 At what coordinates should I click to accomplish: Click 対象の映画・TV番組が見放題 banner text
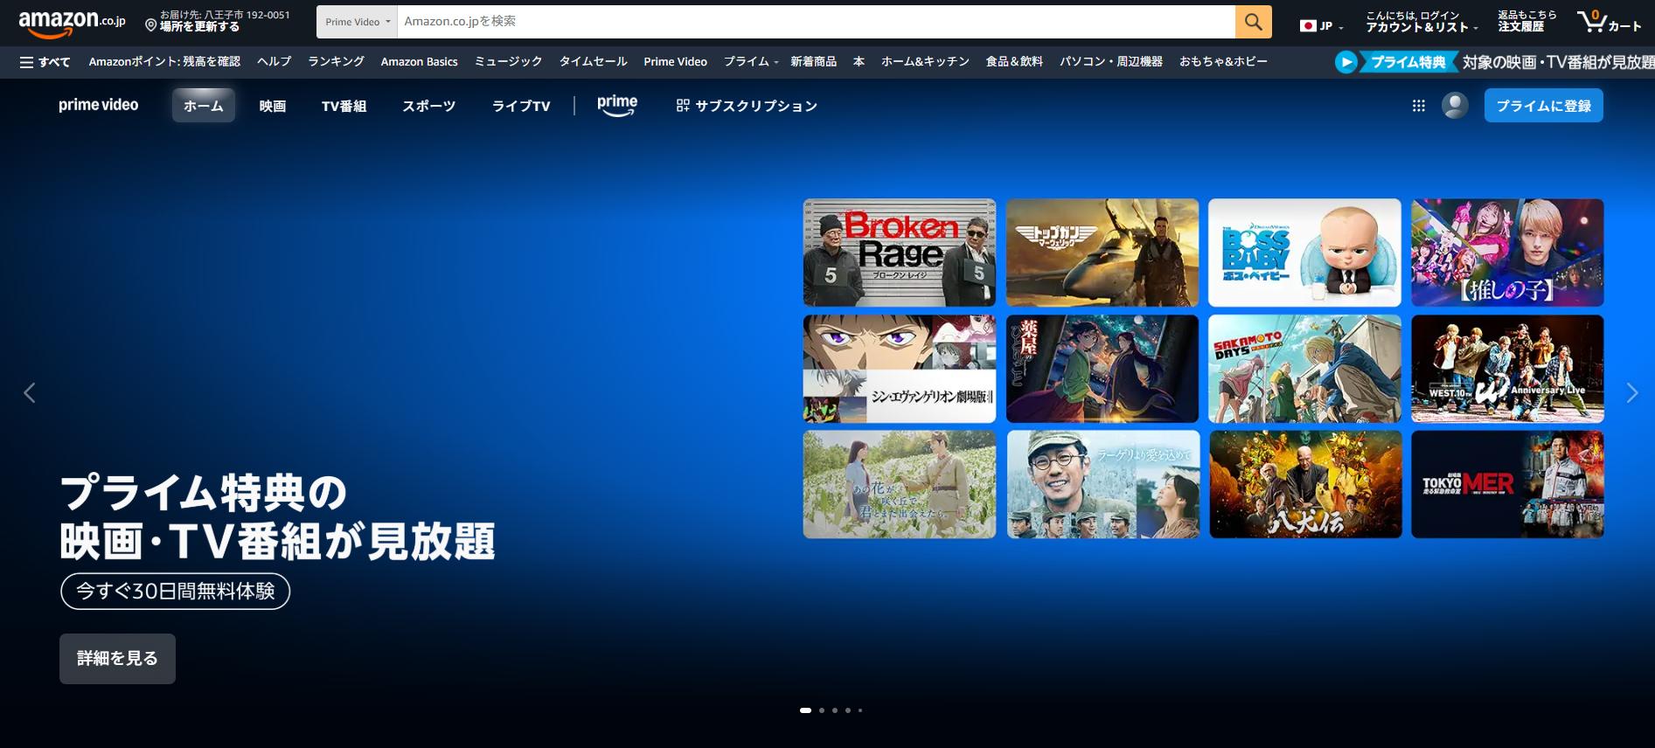1558,62
